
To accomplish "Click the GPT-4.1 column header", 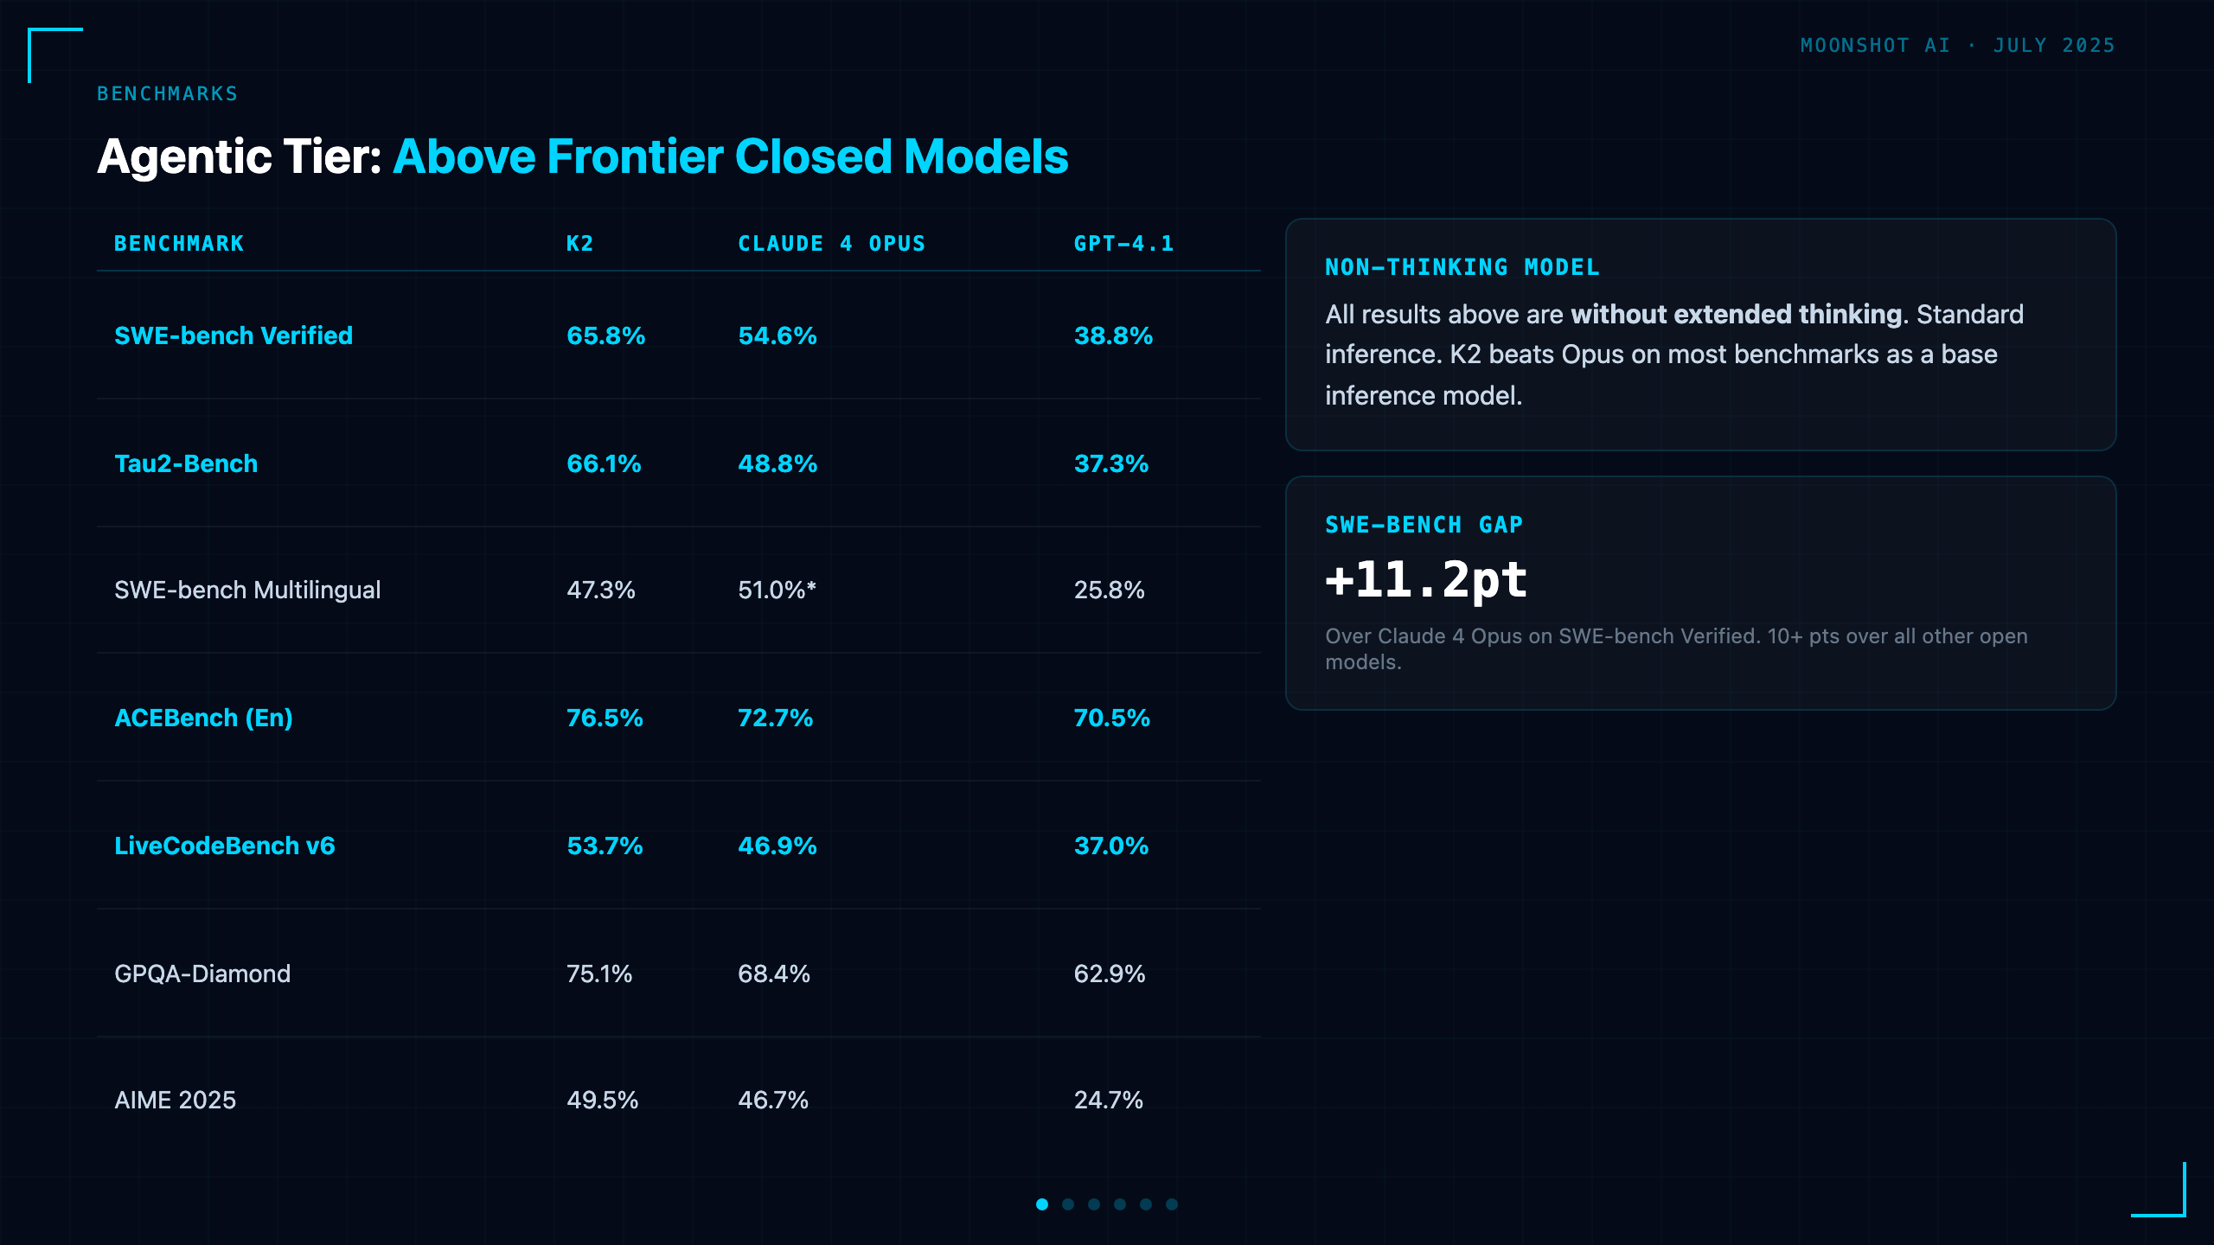I will click(1123, 244).
